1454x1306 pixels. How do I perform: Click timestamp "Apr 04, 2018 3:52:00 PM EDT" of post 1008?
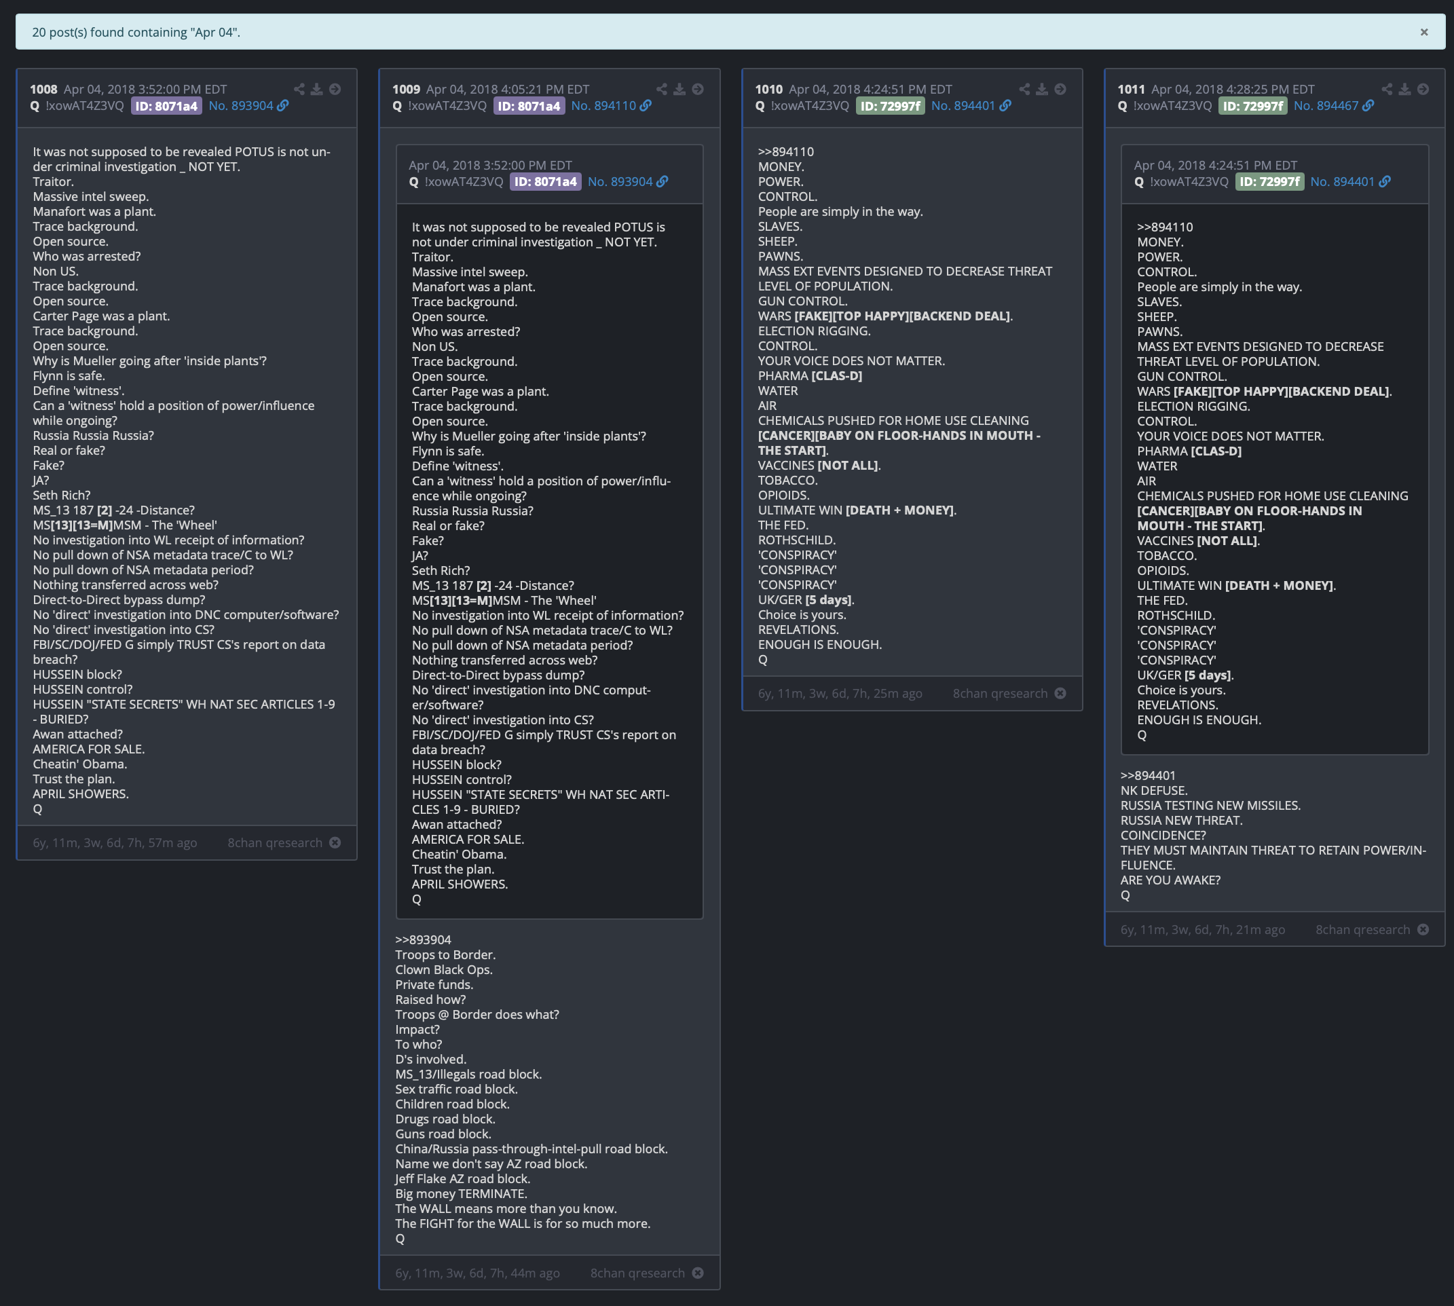[146, 90]
